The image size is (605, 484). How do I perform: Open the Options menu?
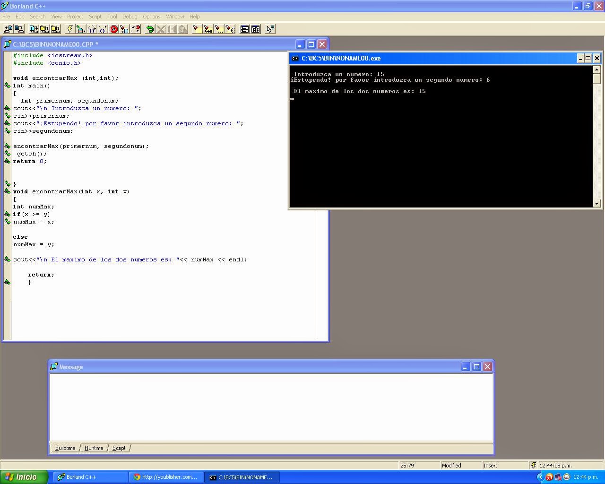tap(151, 16)
